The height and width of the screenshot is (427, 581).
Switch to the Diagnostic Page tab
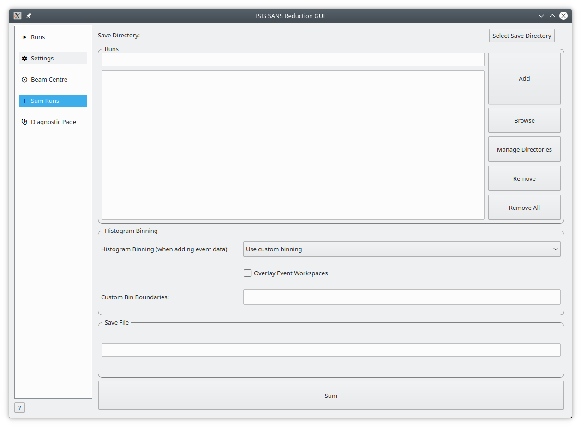tap(53, 122)
